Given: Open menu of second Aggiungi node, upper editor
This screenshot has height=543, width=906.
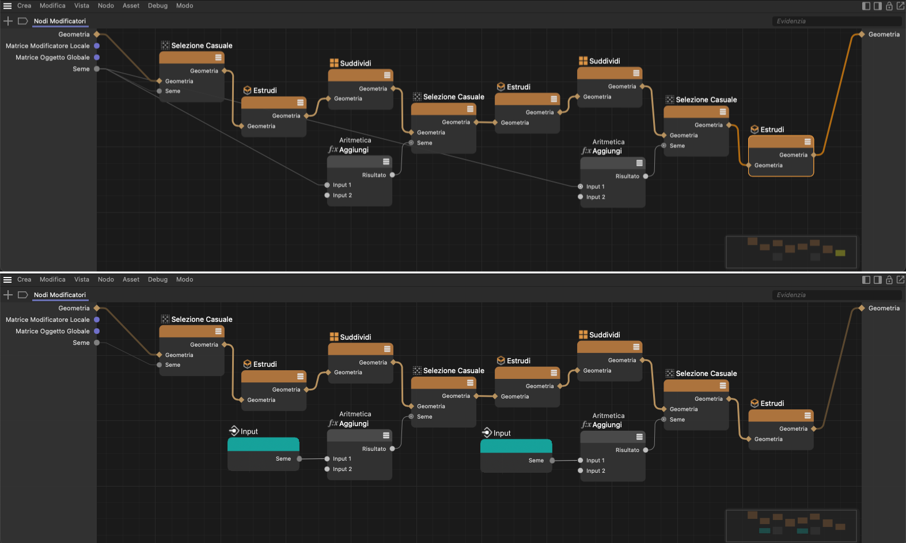Looking at the screenshot, I should pos(639,163).
